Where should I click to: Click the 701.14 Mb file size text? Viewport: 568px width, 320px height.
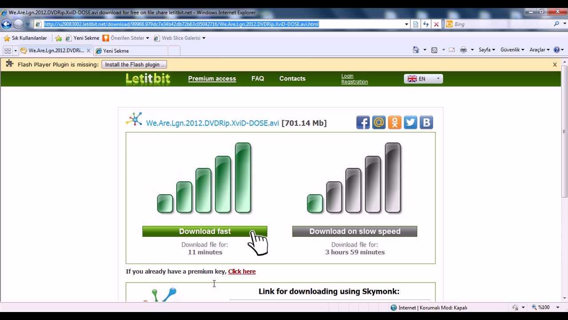(304, 123)
